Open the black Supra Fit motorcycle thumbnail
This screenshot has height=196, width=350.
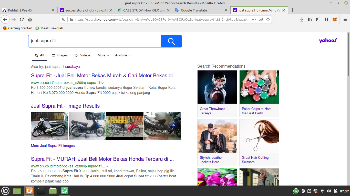tap(49, 126)
